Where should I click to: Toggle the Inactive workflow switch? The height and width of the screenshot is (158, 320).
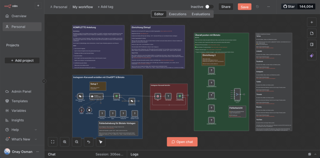209,7
